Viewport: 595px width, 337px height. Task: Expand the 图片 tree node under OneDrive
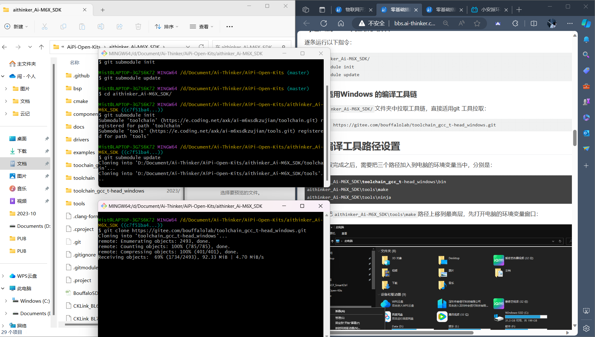[6, 89]
